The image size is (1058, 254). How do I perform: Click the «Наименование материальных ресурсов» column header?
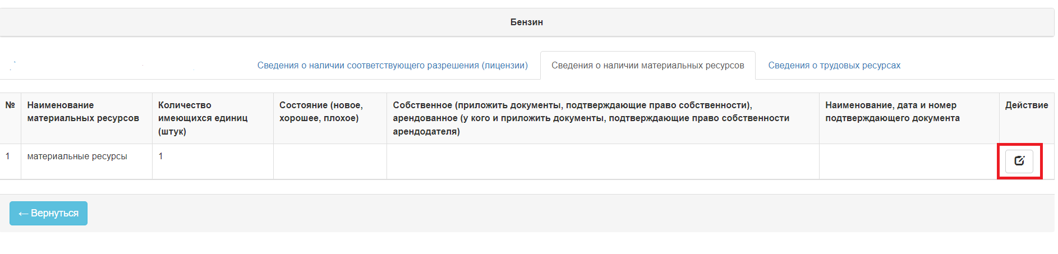tap(83, 112)
